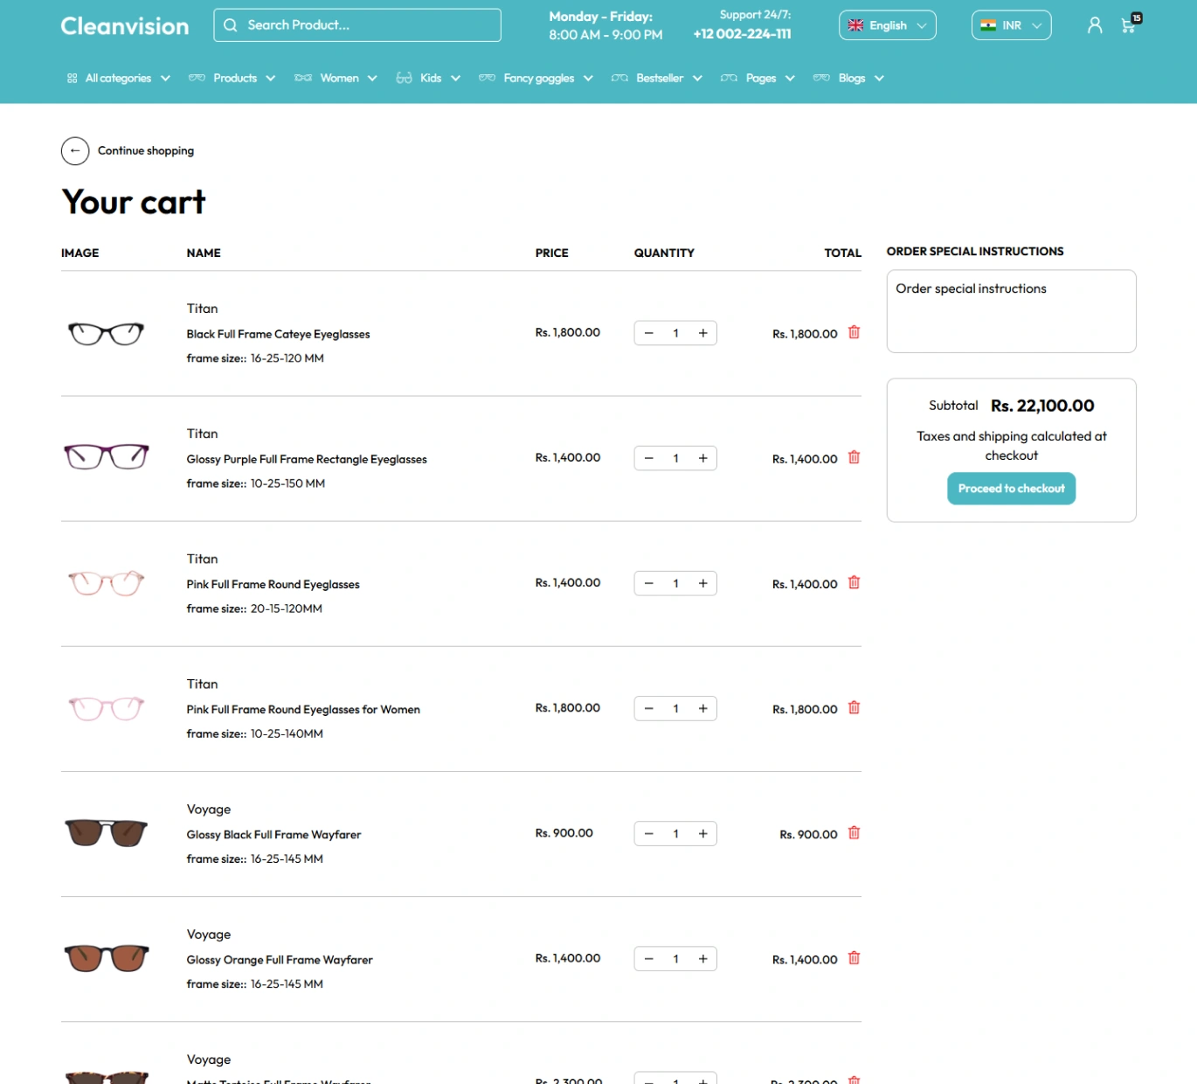The image size is (1197, 1084).
Task: Open the user account icon
Action: [x=1094, y=25]
